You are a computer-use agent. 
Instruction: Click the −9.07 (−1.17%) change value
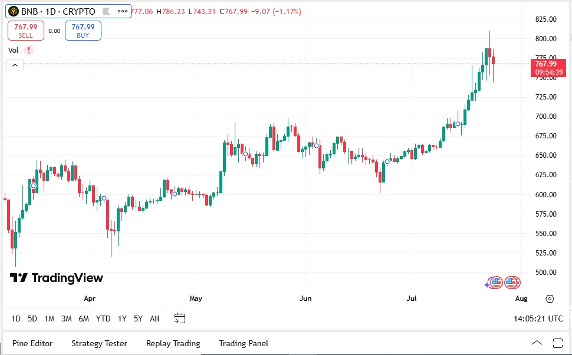pyautogui.click(x=276, y=11)
